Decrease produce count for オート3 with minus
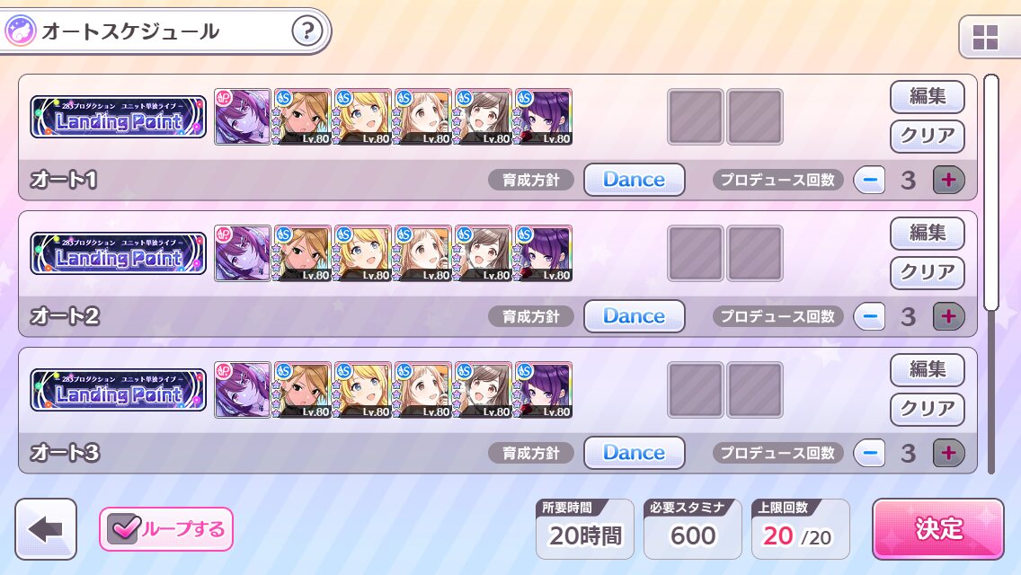This screenshot has height=575, width=1021. pos(869,453)
